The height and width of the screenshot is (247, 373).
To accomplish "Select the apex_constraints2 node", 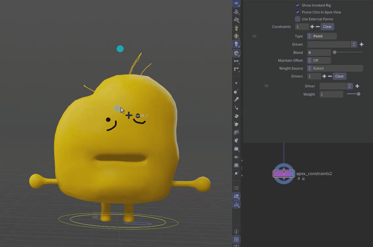I will 284,173.
